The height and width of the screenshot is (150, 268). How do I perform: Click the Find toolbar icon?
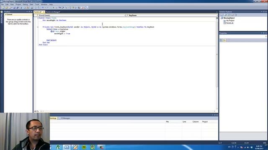click(32, 7)
